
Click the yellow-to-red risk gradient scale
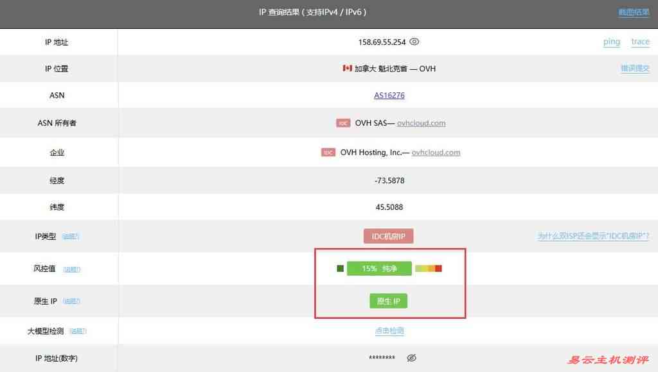429,268
